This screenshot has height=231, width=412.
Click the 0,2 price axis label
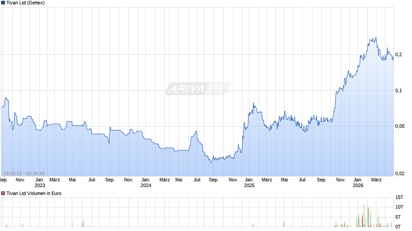[x=398, y=55]
